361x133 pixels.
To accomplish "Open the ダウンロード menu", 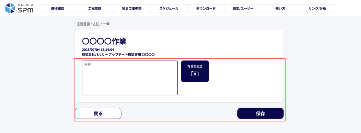I will coord(206,8).
